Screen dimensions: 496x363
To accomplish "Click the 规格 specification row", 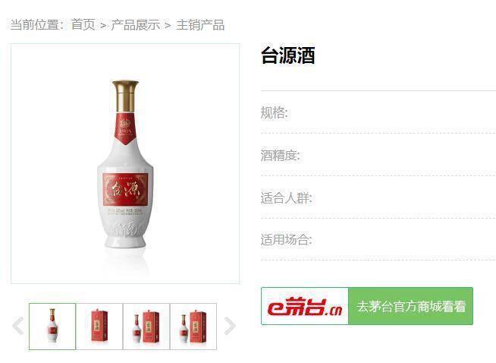I will [x=378, y=112].
